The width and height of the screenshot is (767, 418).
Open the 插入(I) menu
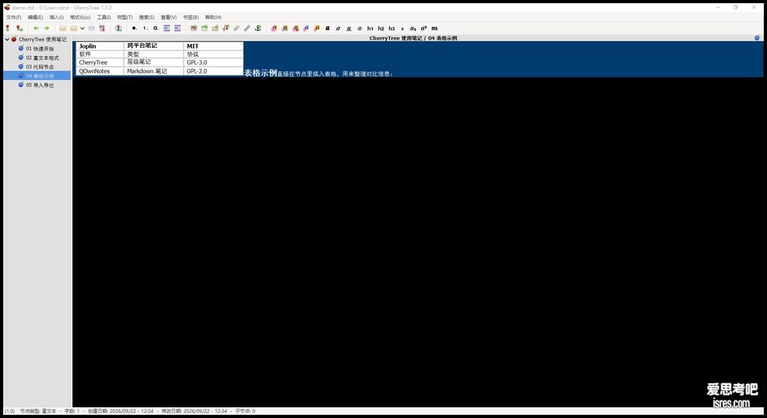click(56, 17)
